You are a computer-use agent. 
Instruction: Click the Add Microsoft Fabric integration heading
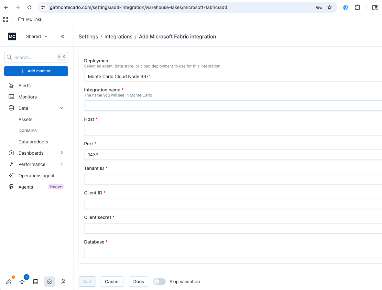point(177,36)
